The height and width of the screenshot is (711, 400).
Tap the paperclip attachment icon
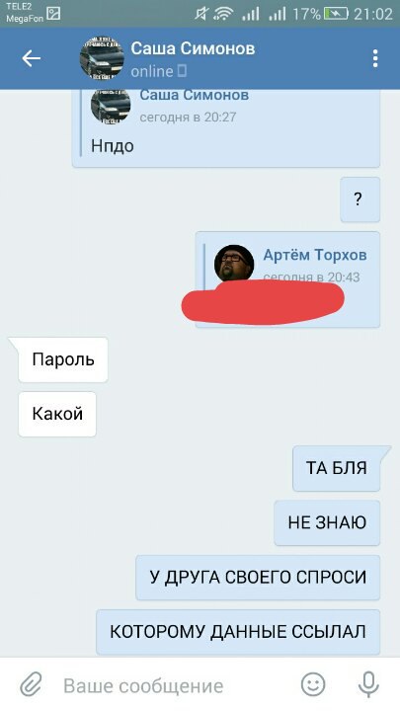[x=32, y=684]
